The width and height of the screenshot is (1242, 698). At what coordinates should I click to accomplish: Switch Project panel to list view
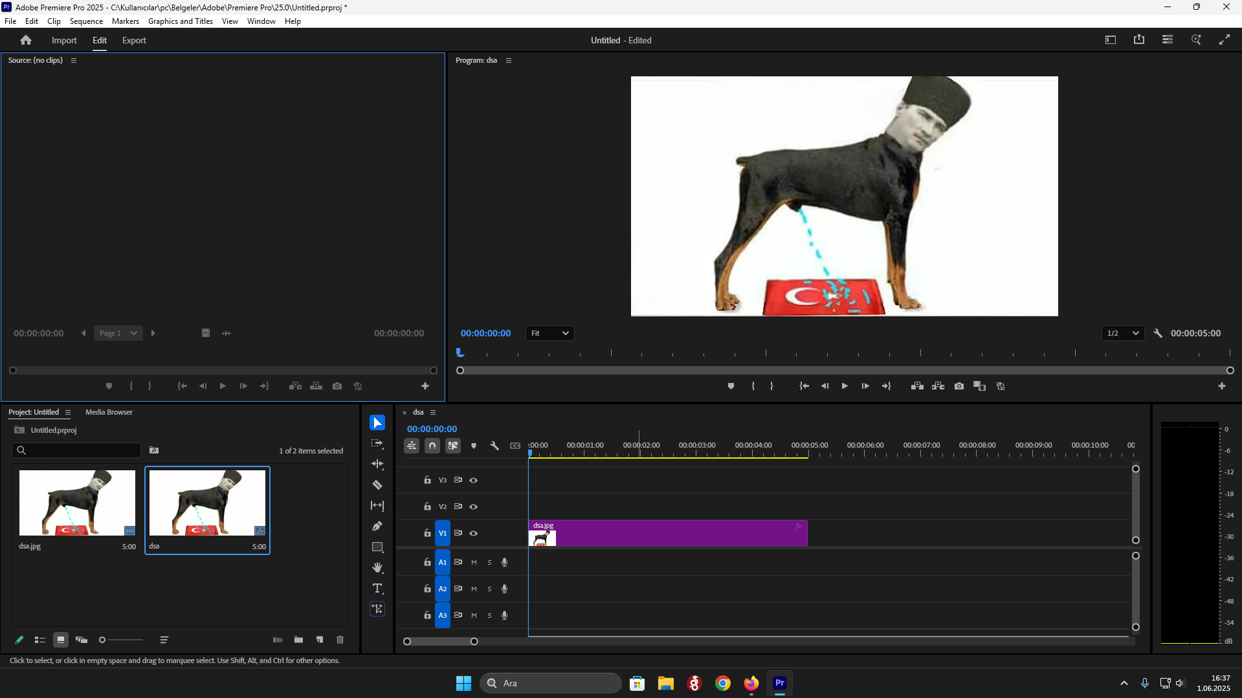pos(40,640)
